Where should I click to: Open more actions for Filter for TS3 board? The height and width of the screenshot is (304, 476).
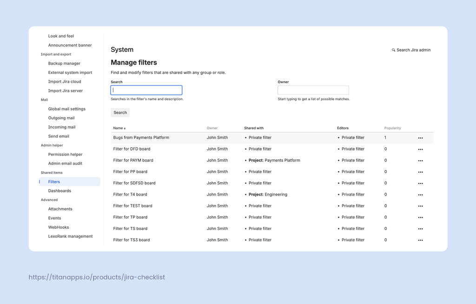click(420, 240)
